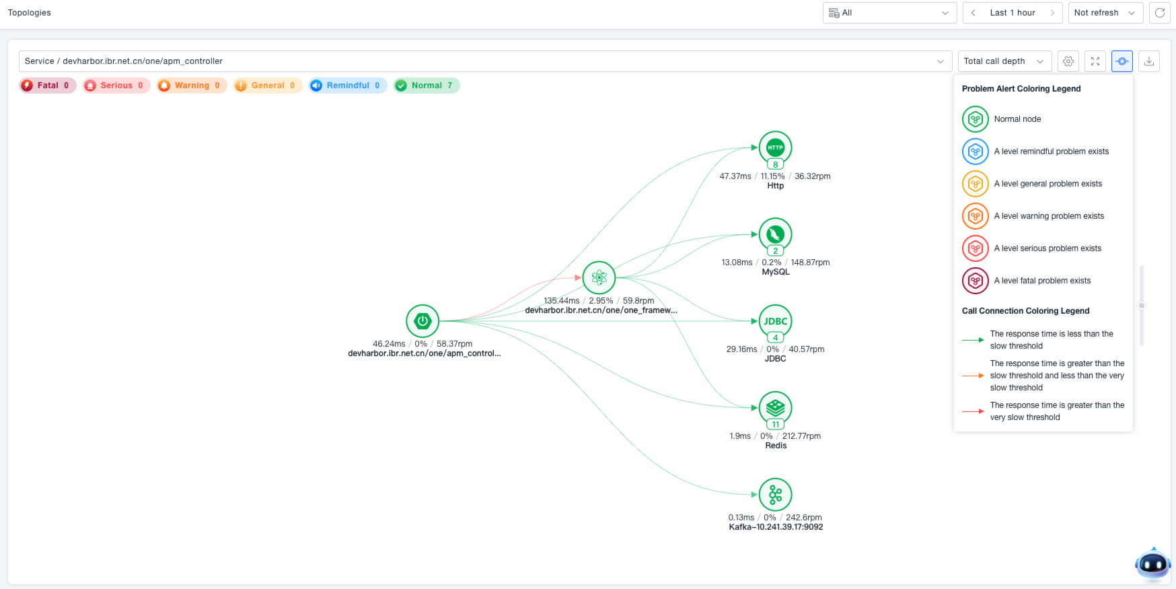This screenshot has width=1176, height=589.
Task: Click the one_framework service node
Action: (599, 277)
